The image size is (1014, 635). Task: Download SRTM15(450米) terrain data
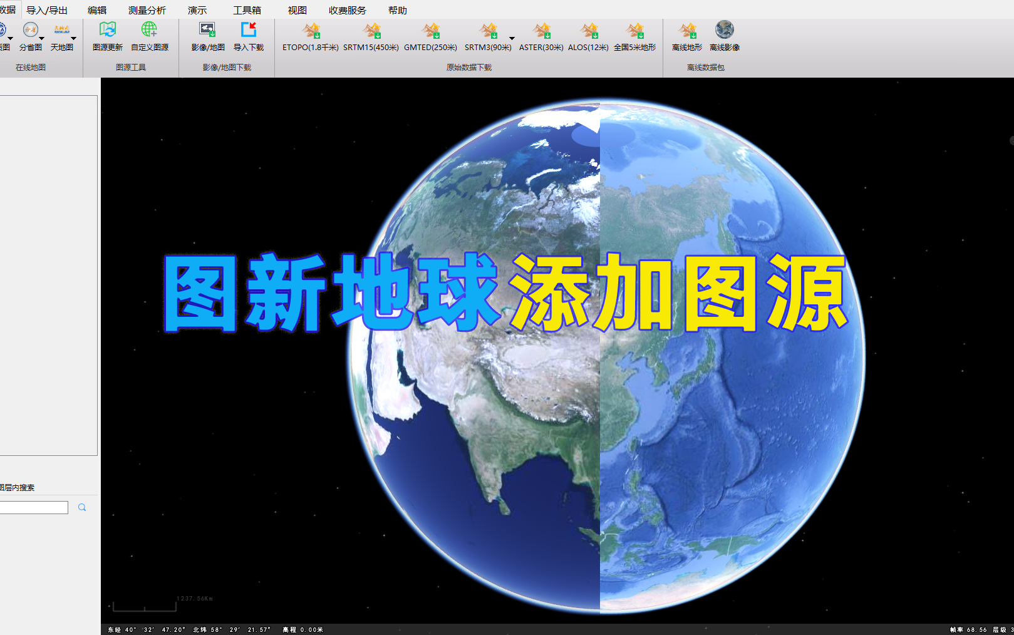371,36
